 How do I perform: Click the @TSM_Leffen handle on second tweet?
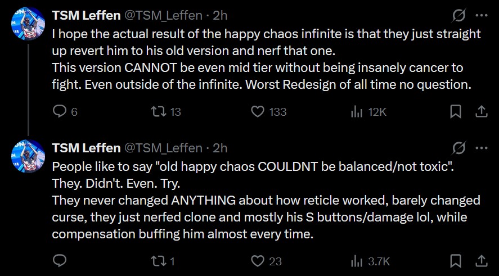click(x=163, y=148)
